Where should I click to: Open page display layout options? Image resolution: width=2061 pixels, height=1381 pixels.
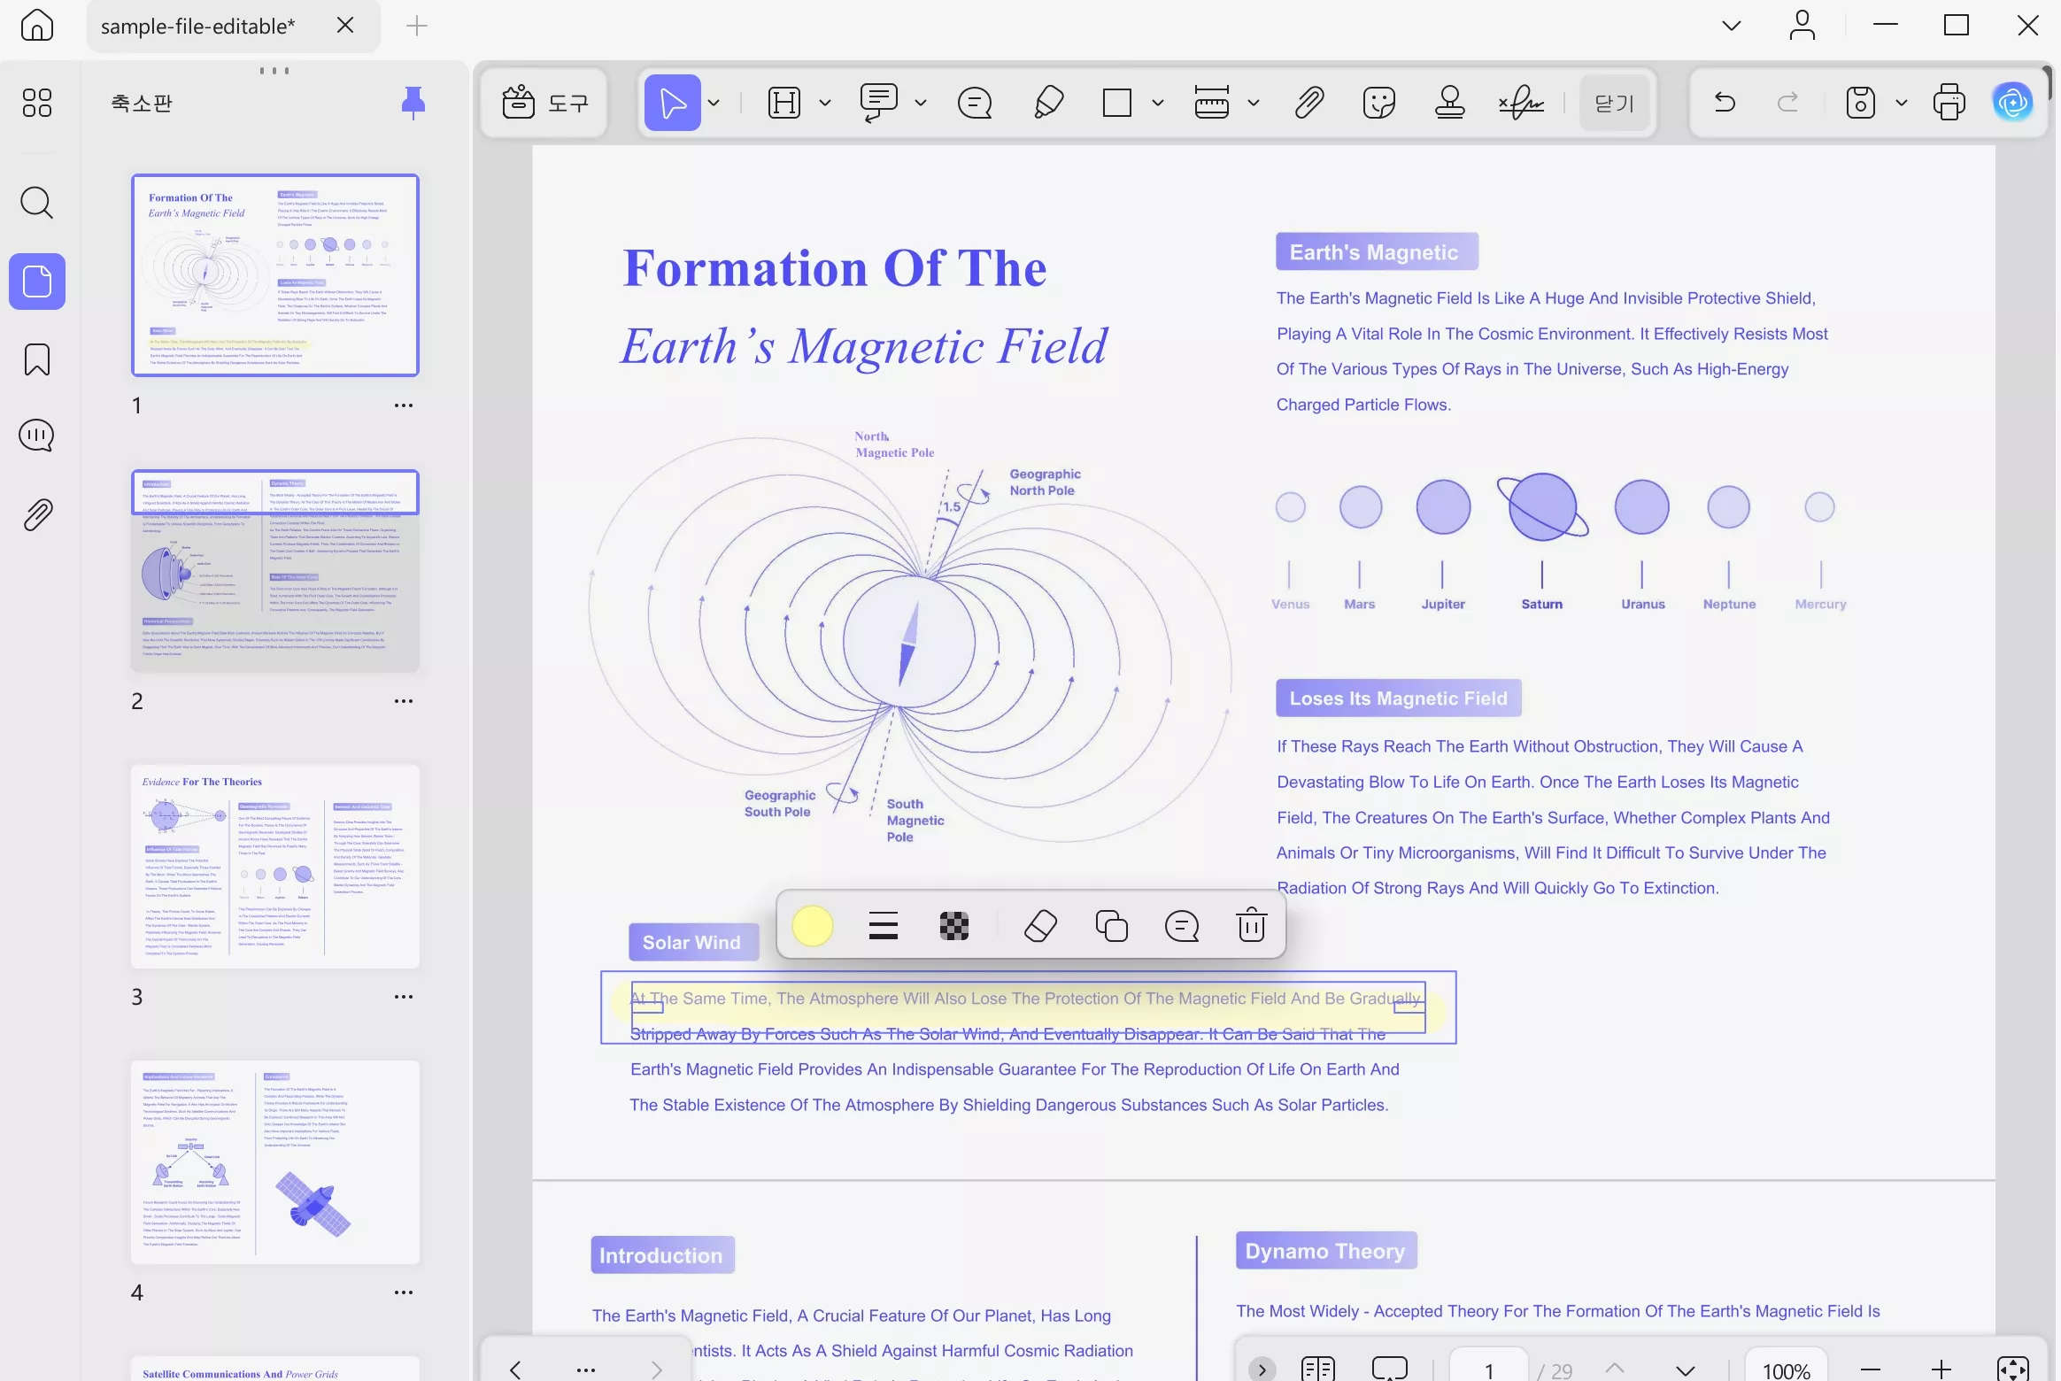tap(1318, 1369)
